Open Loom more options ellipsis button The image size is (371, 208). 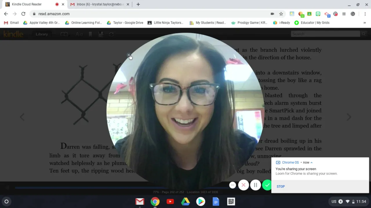[x=232, y=185]
